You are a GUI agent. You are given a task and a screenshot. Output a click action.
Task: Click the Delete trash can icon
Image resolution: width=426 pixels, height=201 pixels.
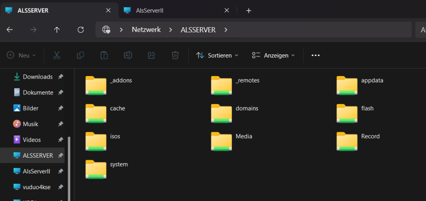[175, 55]
